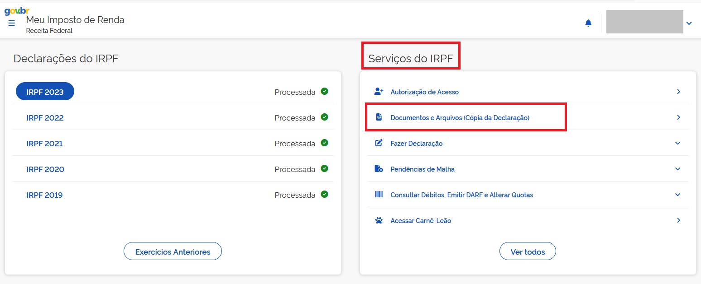Open Fazer Declaração service
Viewport: 701px width, 284px height.
coord(416,144)
